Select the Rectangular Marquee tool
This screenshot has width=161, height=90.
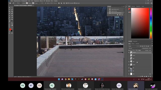click(x=12, y=7)
